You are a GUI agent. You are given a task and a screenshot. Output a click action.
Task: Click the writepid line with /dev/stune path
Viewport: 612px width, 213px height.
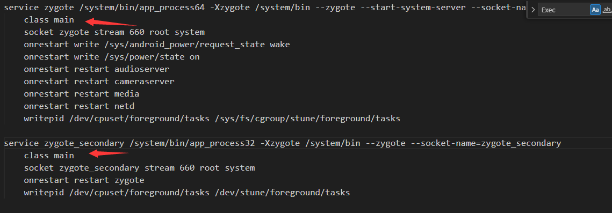tap(187, 193)
